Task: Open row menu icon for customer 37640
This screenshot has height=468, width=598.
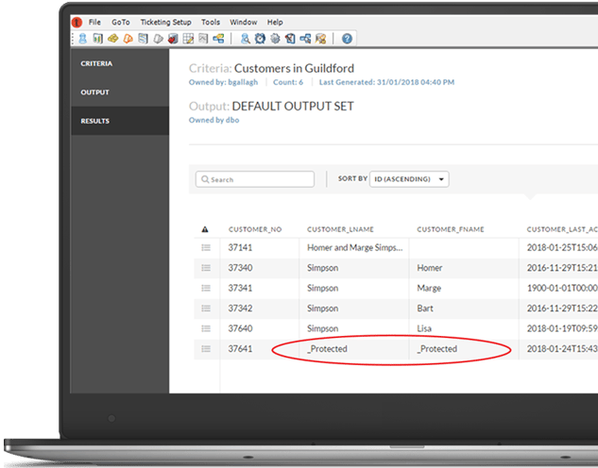Action: (206, 328)
